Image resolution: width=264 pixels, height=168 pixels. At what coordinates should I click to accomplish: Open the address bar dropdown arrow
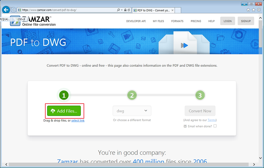pyautogui.click(x=122, y=10)
